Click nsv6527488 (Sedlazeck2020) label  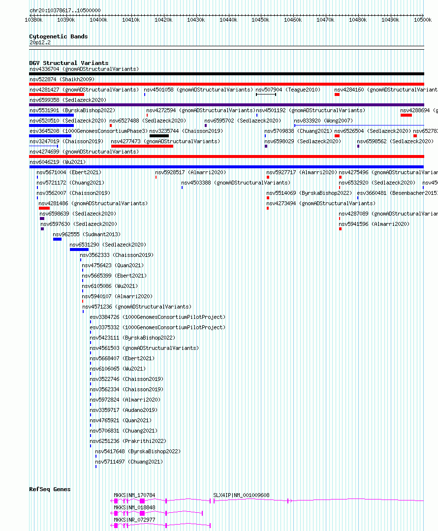pos(148,121)
